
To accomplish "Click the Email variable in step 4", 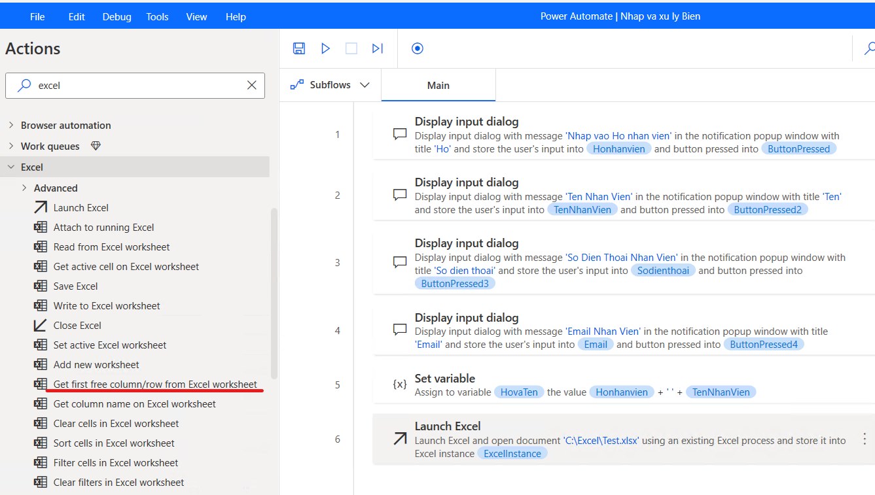I will 596,345.
